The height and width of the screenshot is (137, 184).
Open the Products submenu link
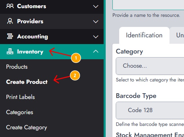pos(17,67)
